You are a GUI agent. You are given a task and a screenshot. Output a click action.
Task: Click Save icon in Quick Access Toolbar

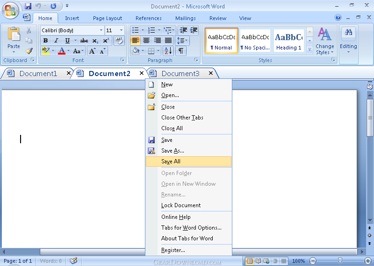28,6
